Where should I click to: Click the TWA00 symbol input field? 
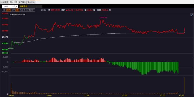(x=7, y=6)
